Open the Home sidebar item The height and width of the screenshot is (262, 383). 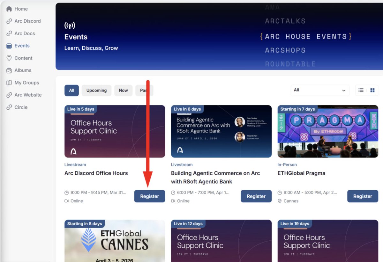point(21,9)
